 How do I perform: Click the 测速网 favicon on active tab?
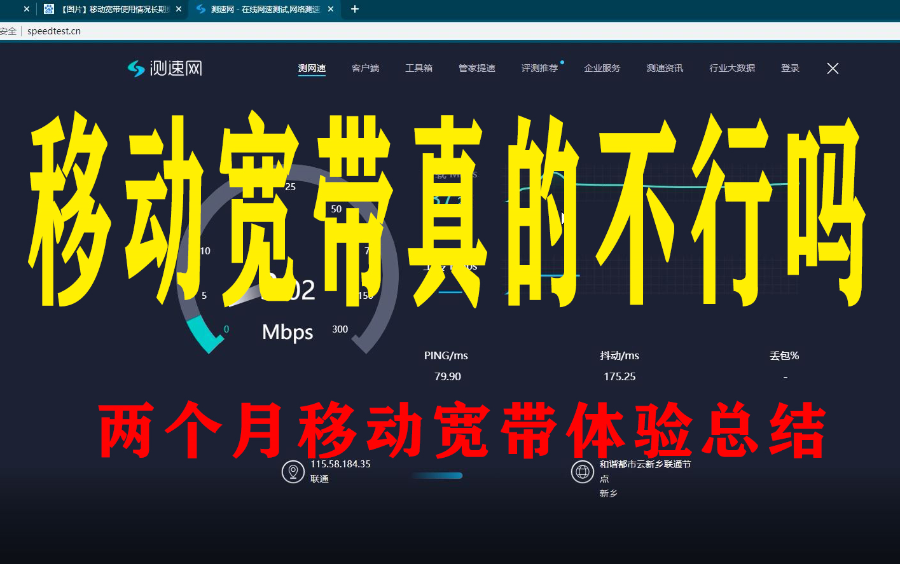(201, 9)
